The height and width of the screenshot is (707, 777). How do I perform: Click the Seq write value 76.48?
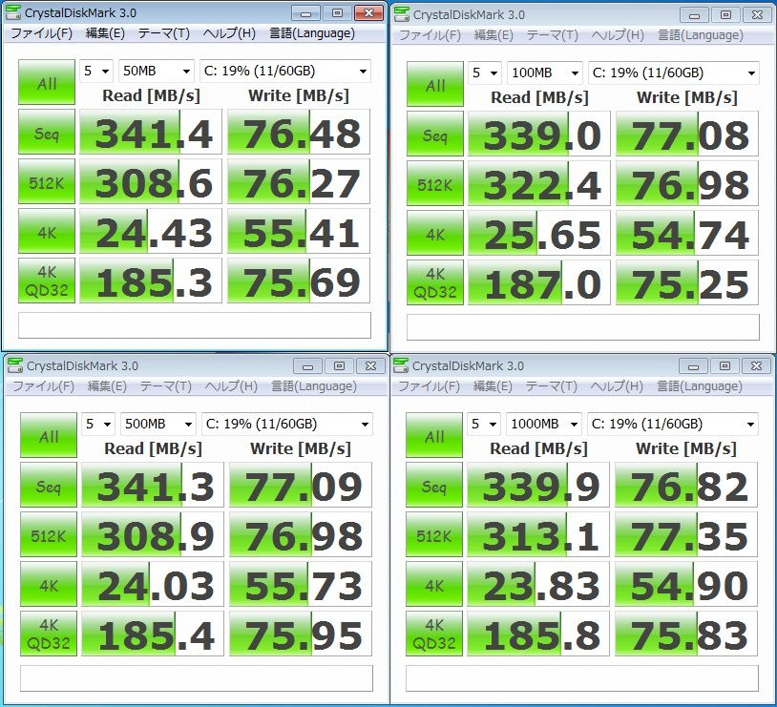(x=299, y=132)
